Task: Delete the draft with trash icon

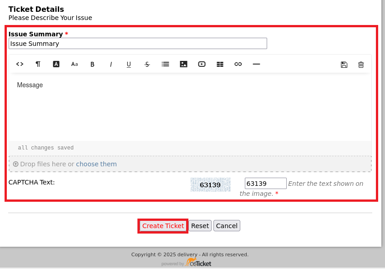Action: (x=361, y=65)
